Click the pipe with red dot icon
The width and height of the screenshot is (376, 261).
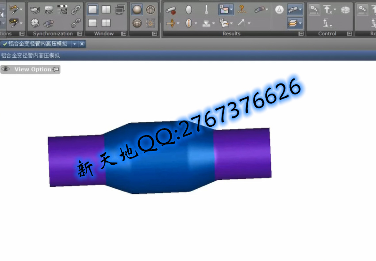(x=170, y=9)
